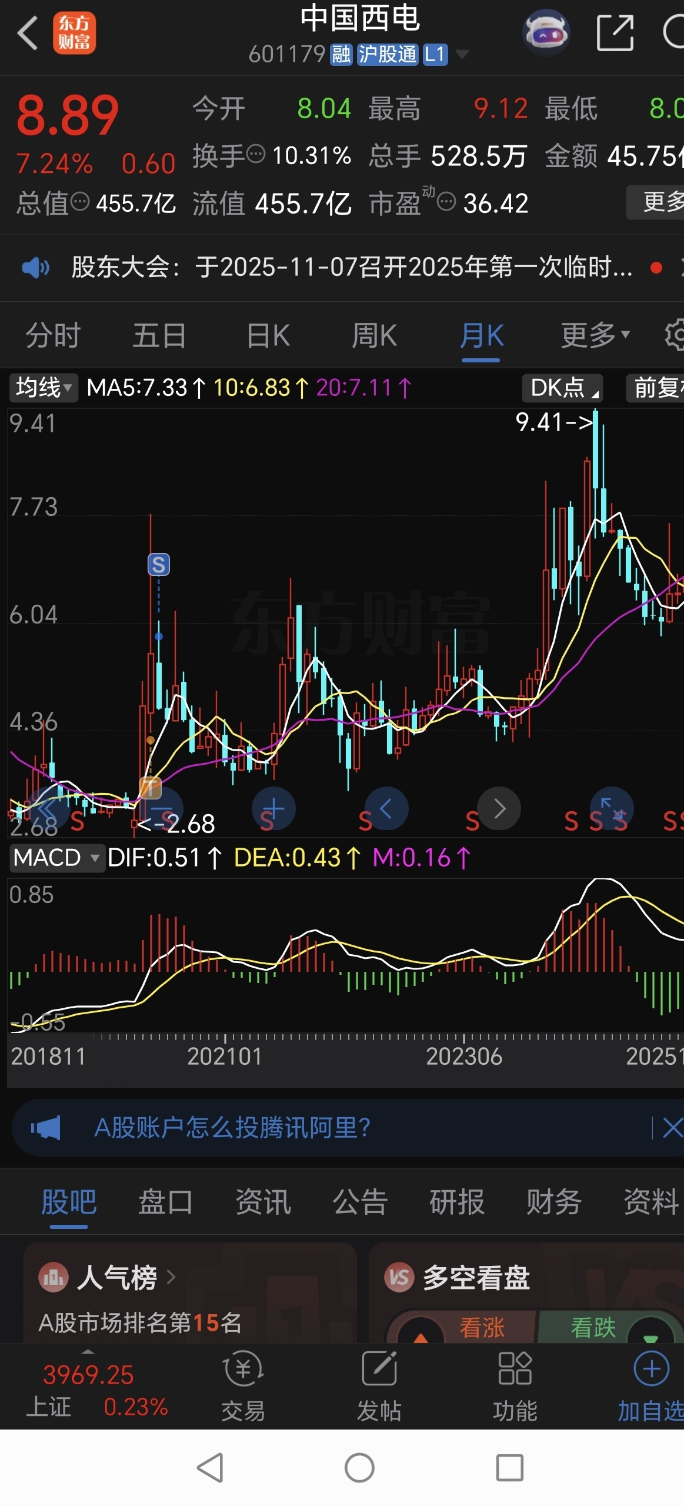Open 股东大会 announcement ticker
684x1506 pixels.
point(352,268)
